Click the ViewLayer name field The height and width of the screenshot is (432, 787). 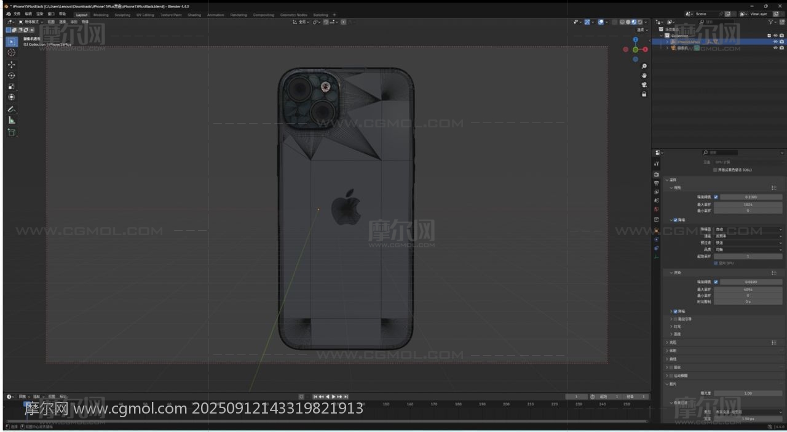click(x=759, y=14)
